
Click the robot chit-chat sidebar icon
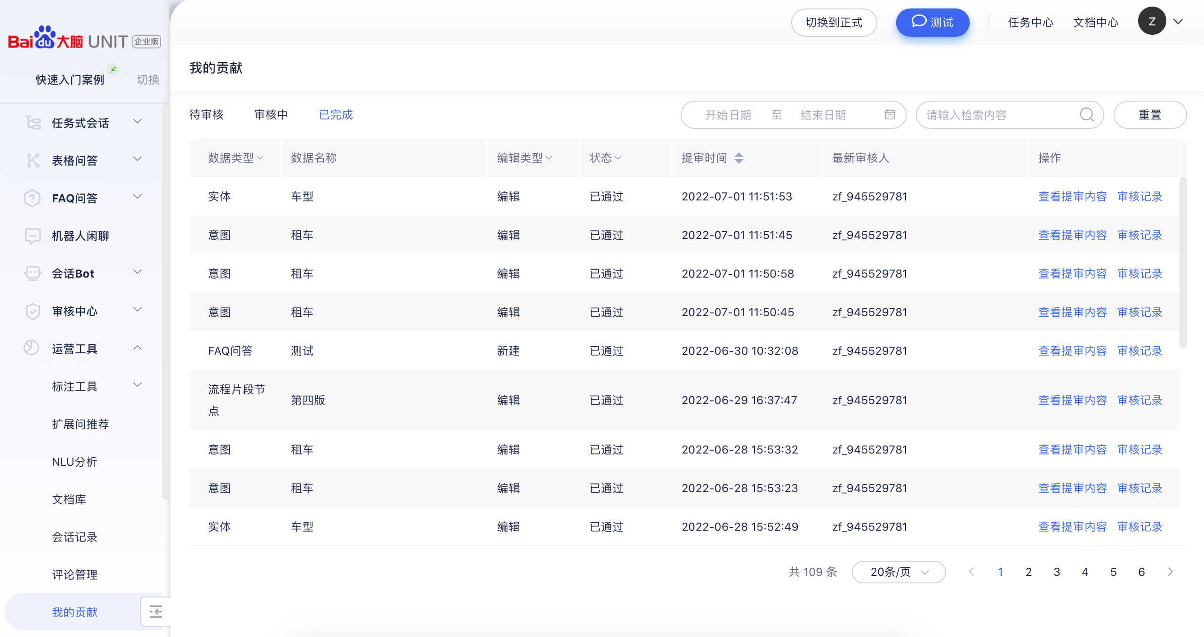tap(32, 236)
